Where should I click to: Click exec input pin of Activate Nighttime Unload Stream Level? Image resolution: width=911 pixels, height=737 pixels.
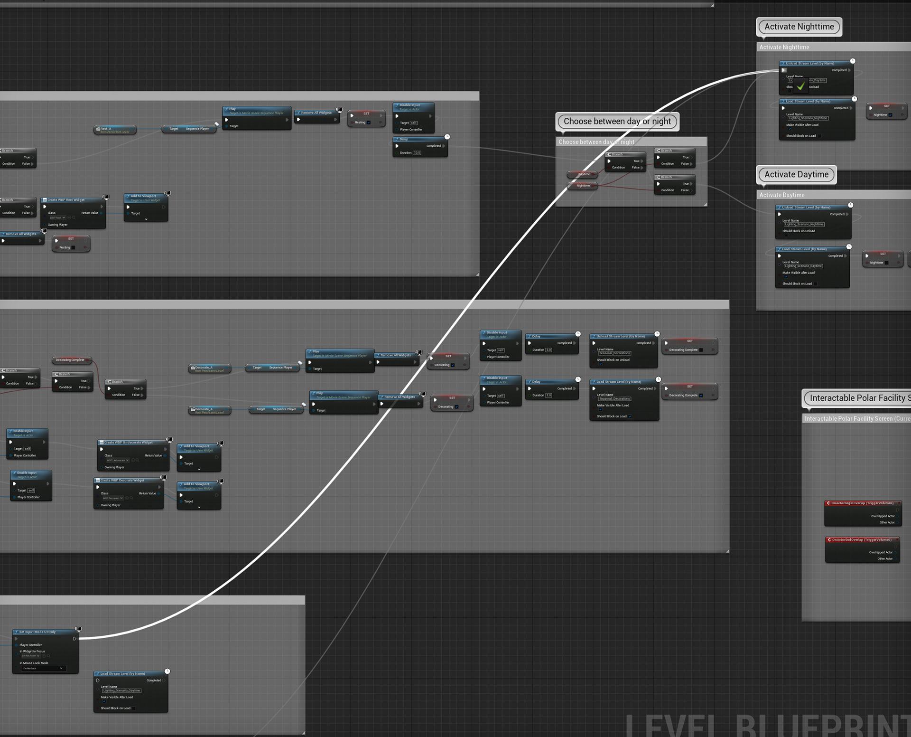(784, 70)
